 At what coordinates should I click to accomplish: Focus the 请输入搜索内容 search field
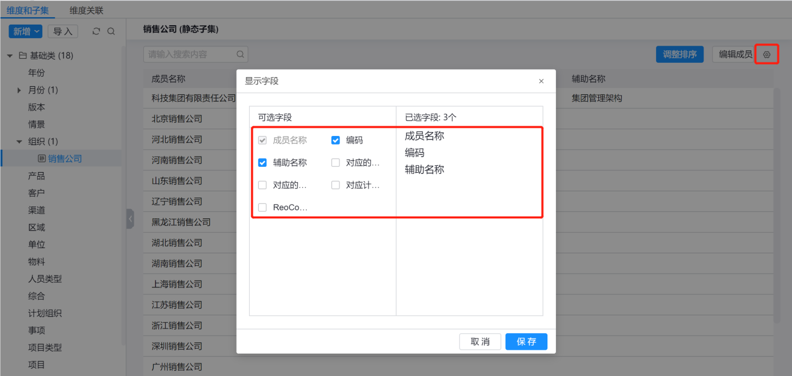coord(189,55)
